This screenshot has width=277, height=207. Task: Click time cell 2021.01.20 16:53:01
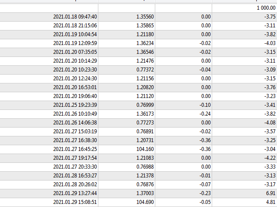[75, 87]
